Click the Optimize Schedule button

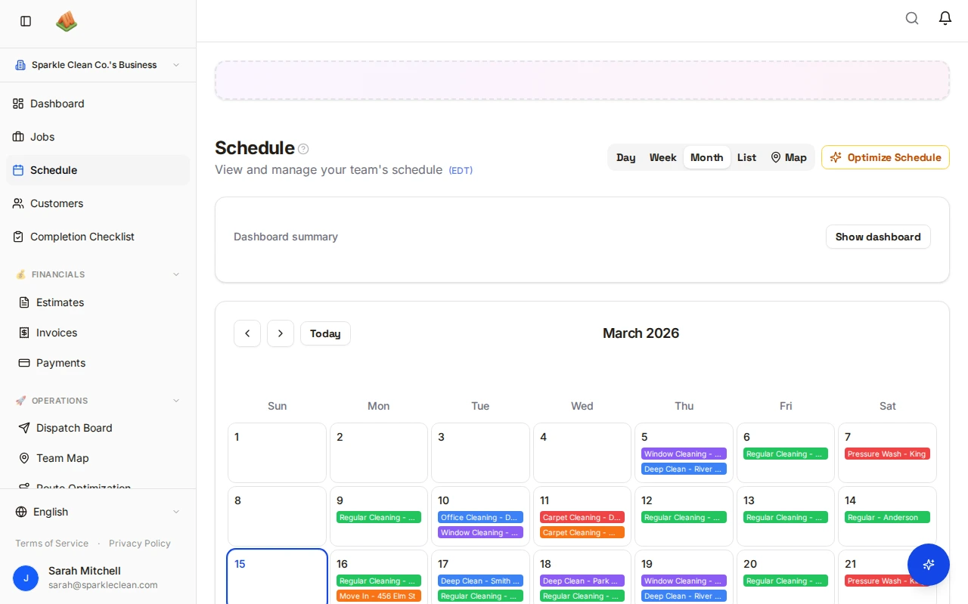[x=885, y=157]
